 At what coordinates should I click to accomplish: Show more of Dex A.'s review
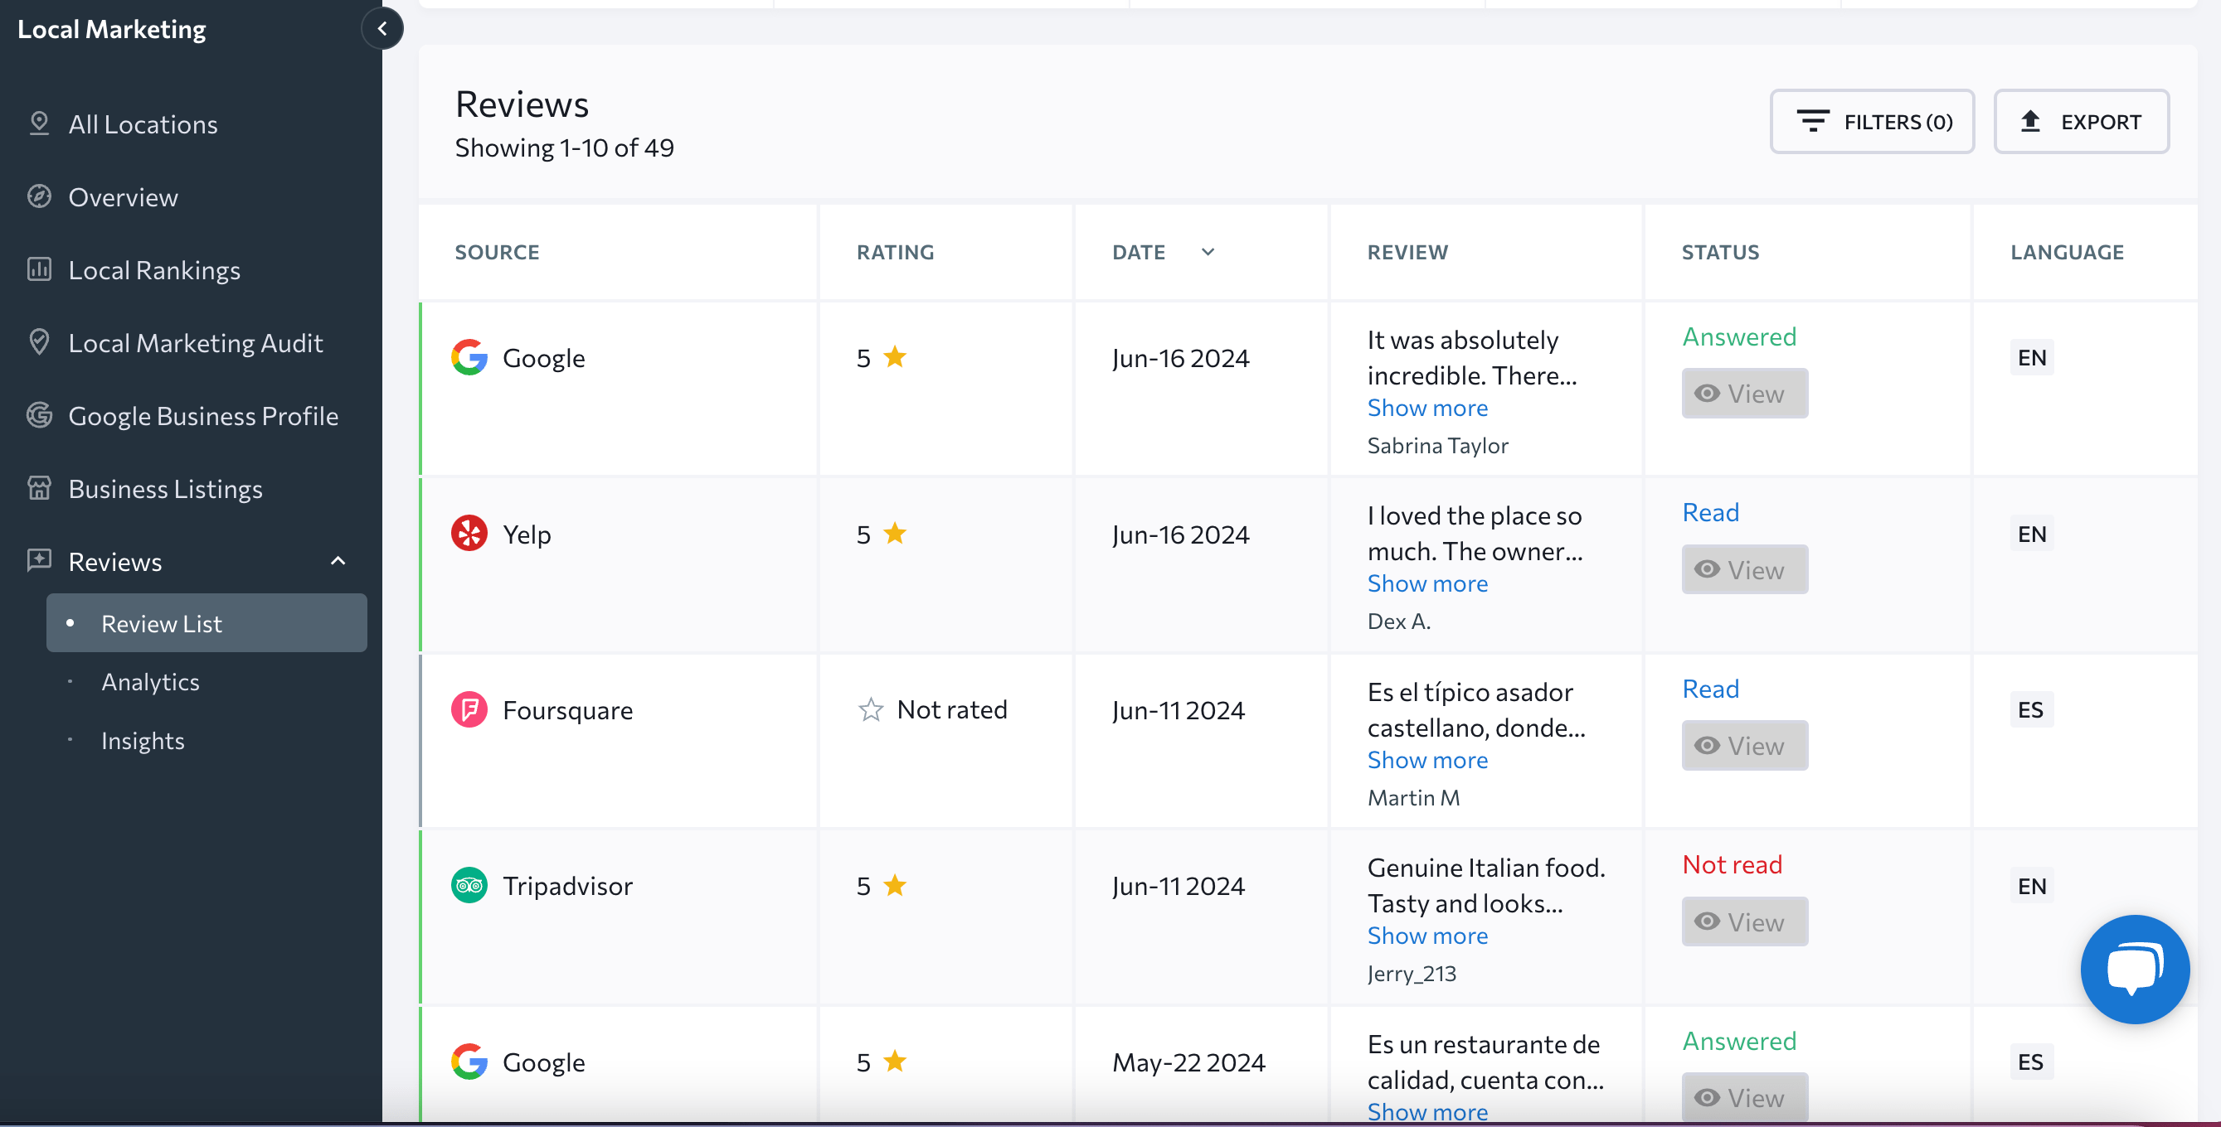pos(1427,583)
